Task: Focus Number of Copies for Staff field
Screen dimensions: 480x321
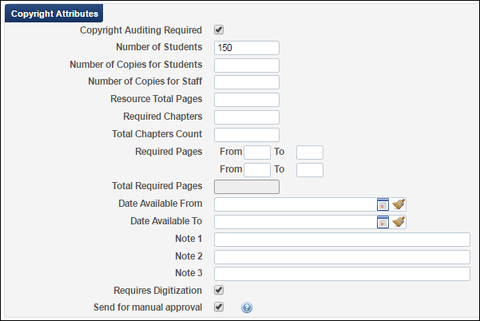Action: pos(247,82)
